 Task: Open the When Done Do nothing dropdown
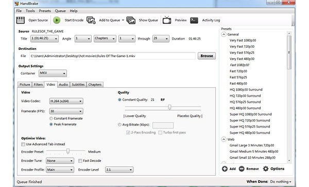coord(281,182)
